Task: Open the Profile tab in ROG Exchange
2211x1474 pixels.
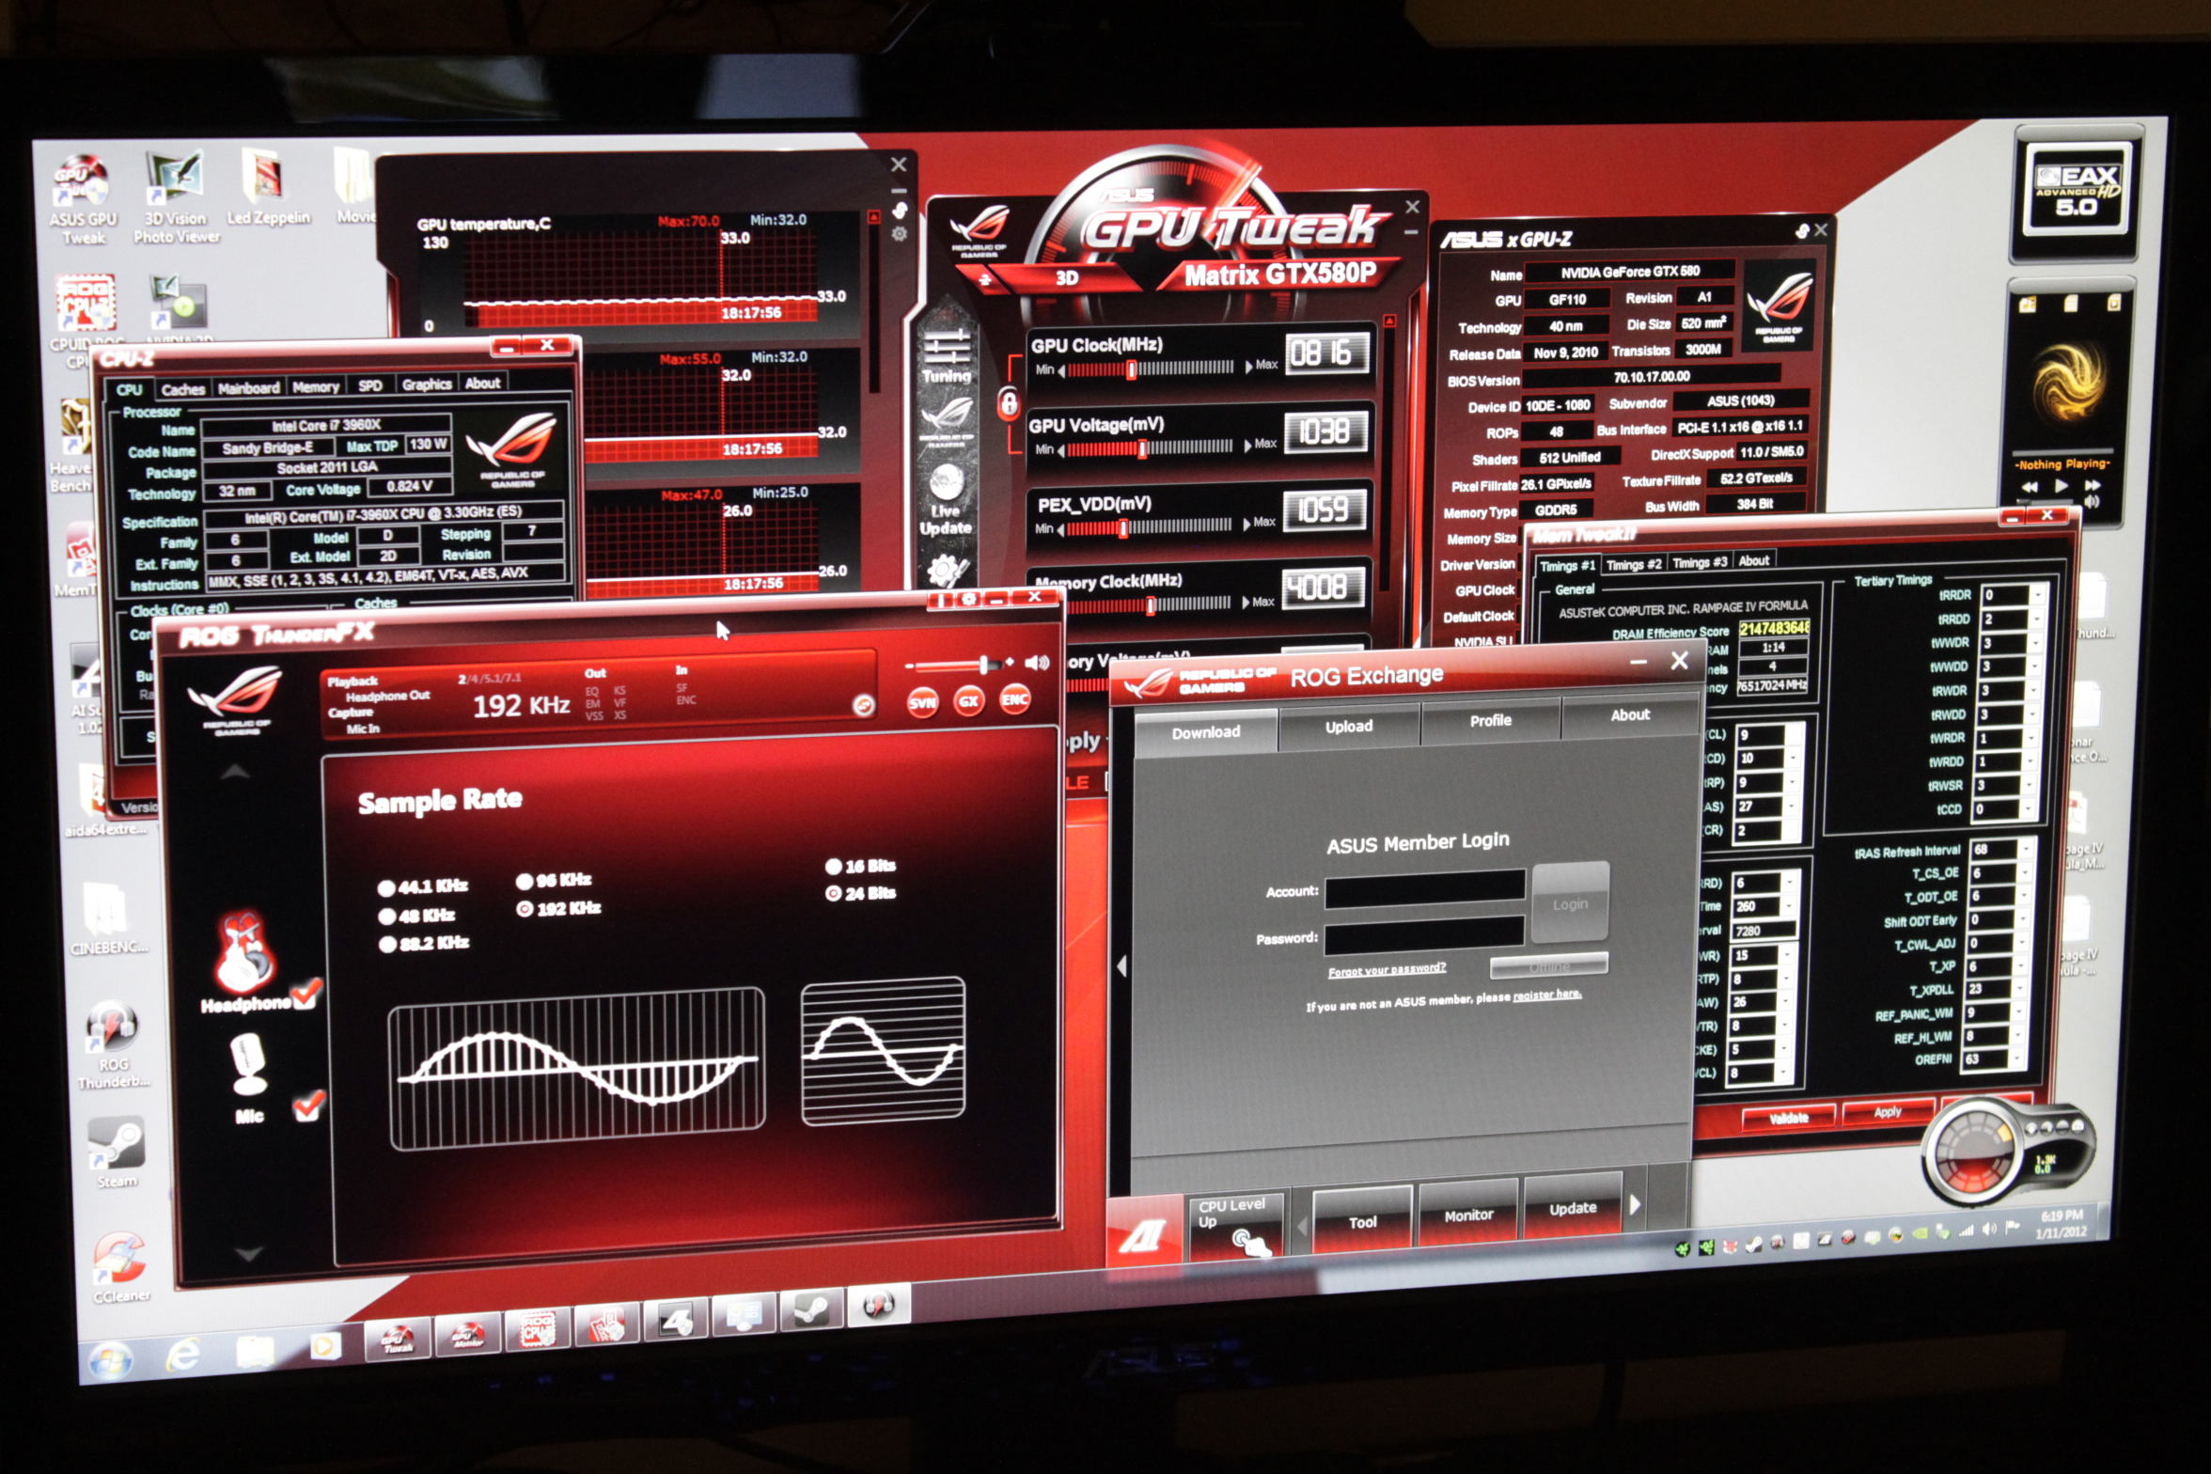Action: coord(1490,721)
